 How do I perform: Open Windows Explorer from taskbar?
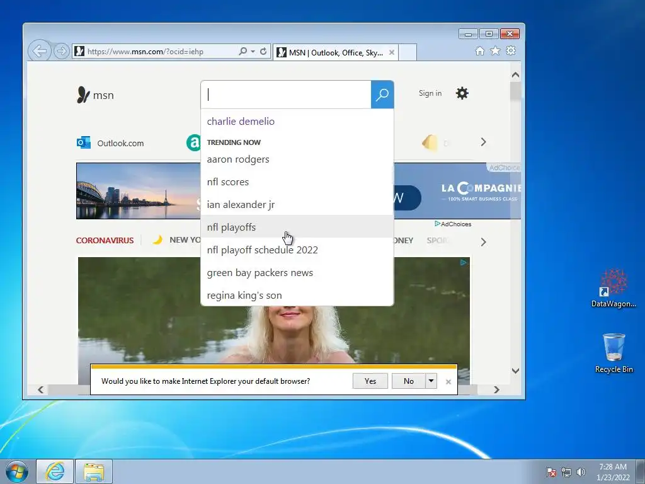(x=94, y=471)
